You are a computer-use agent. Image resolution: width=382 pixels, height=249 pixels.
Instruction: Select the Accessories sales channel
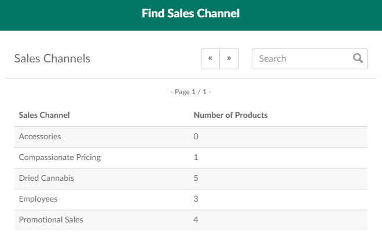(x=40, y=137)
